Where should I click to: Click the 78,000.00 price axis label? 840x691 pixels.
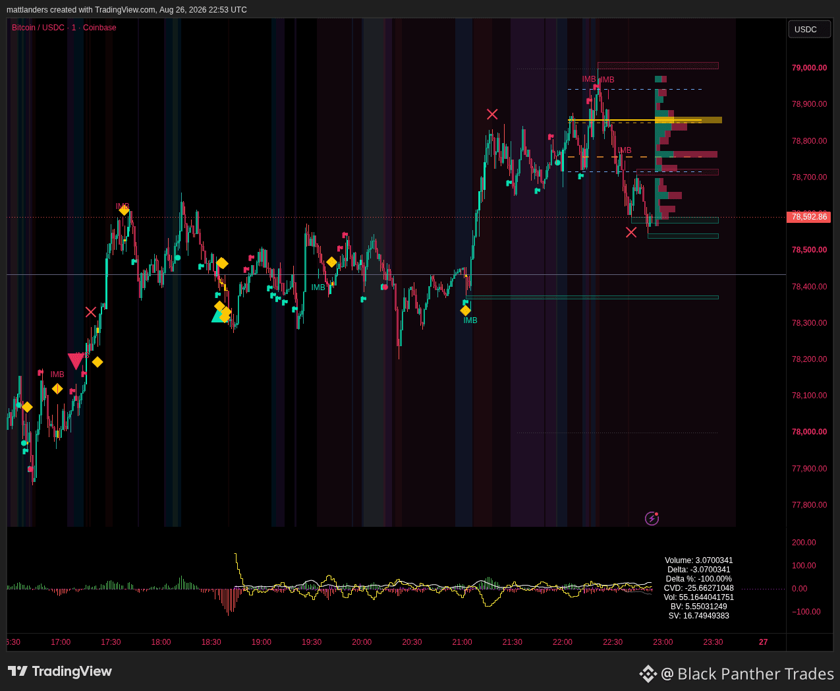point(809,432)
